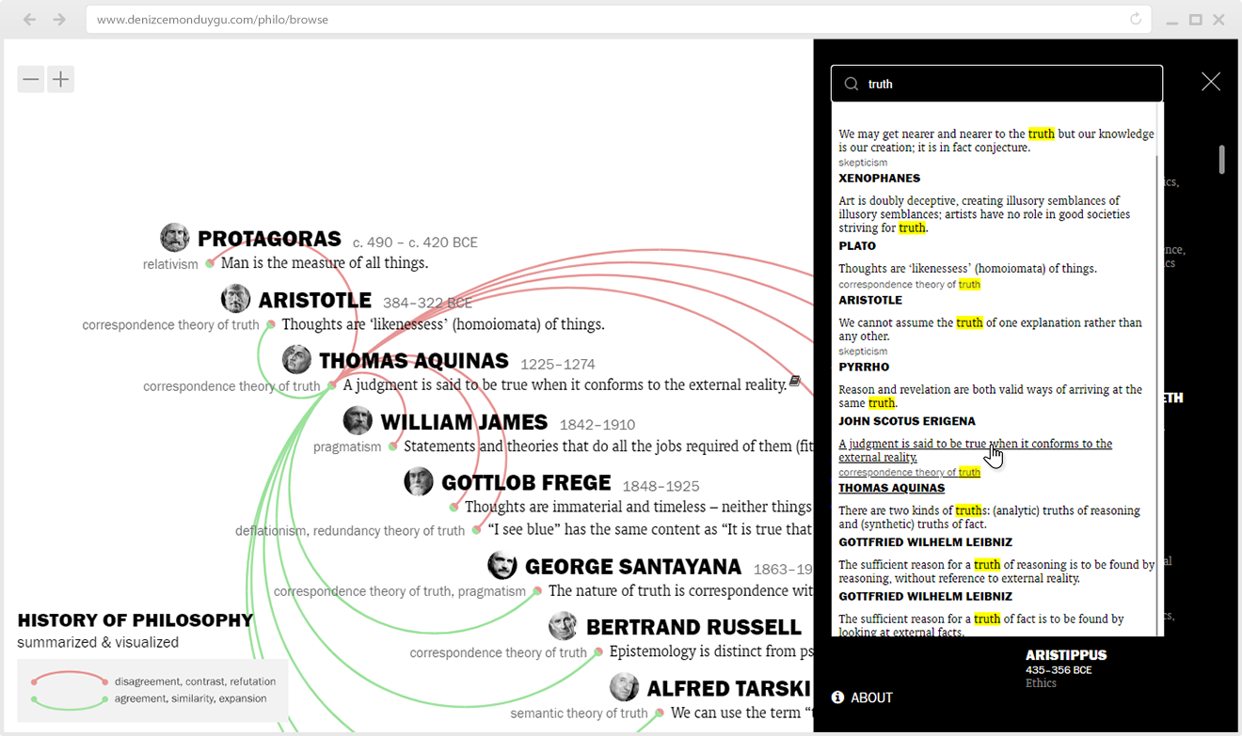
Task: Select the William James portrait
Action: (x=358, y=420)
